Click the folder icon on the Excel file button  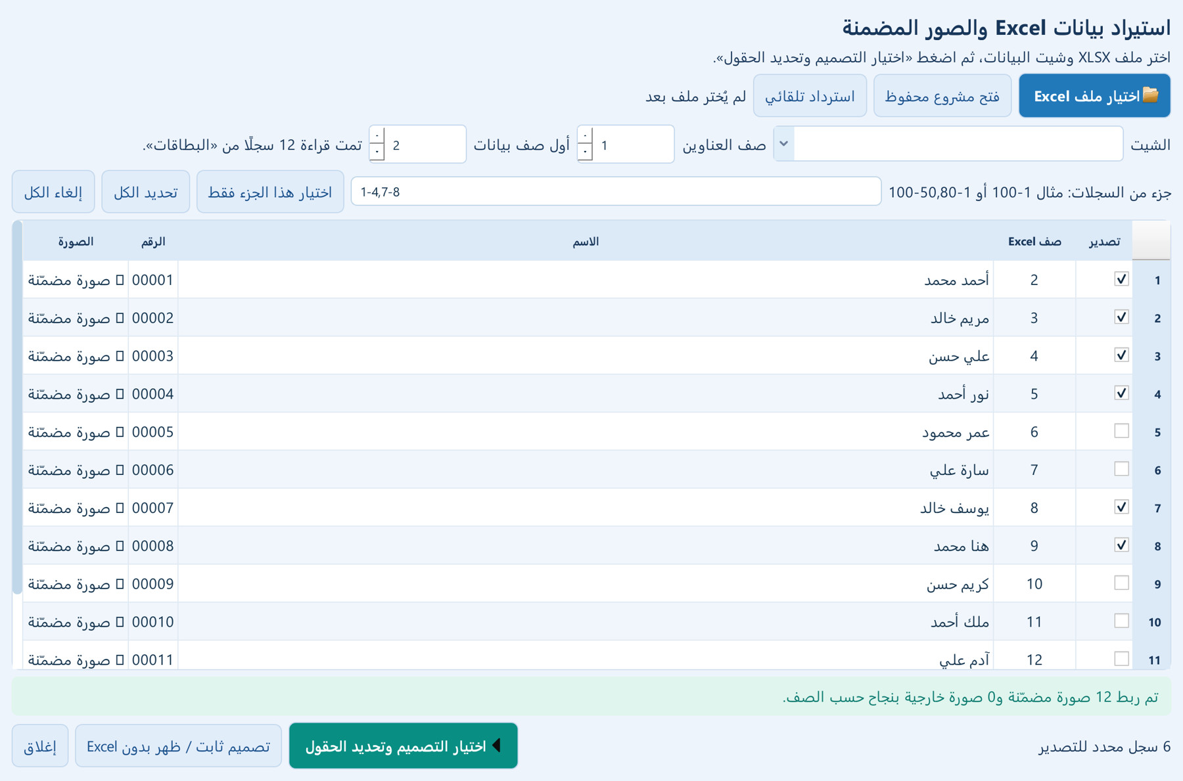pos(1151,95)
